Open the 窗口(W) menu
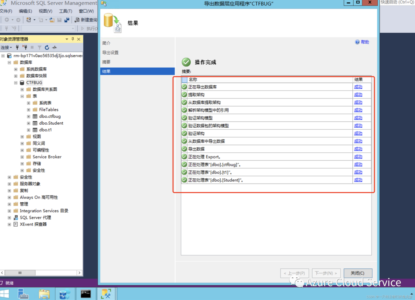 (x=86, y=11)
